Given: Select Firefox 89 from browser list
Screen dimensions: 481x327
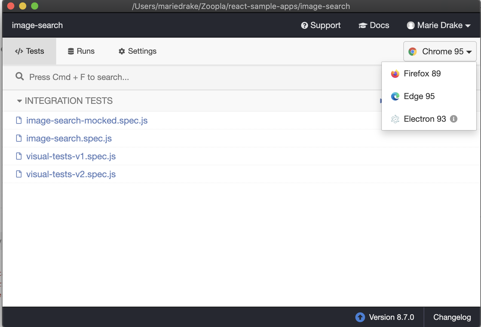Looking at the screenshot, I should 429,74.
